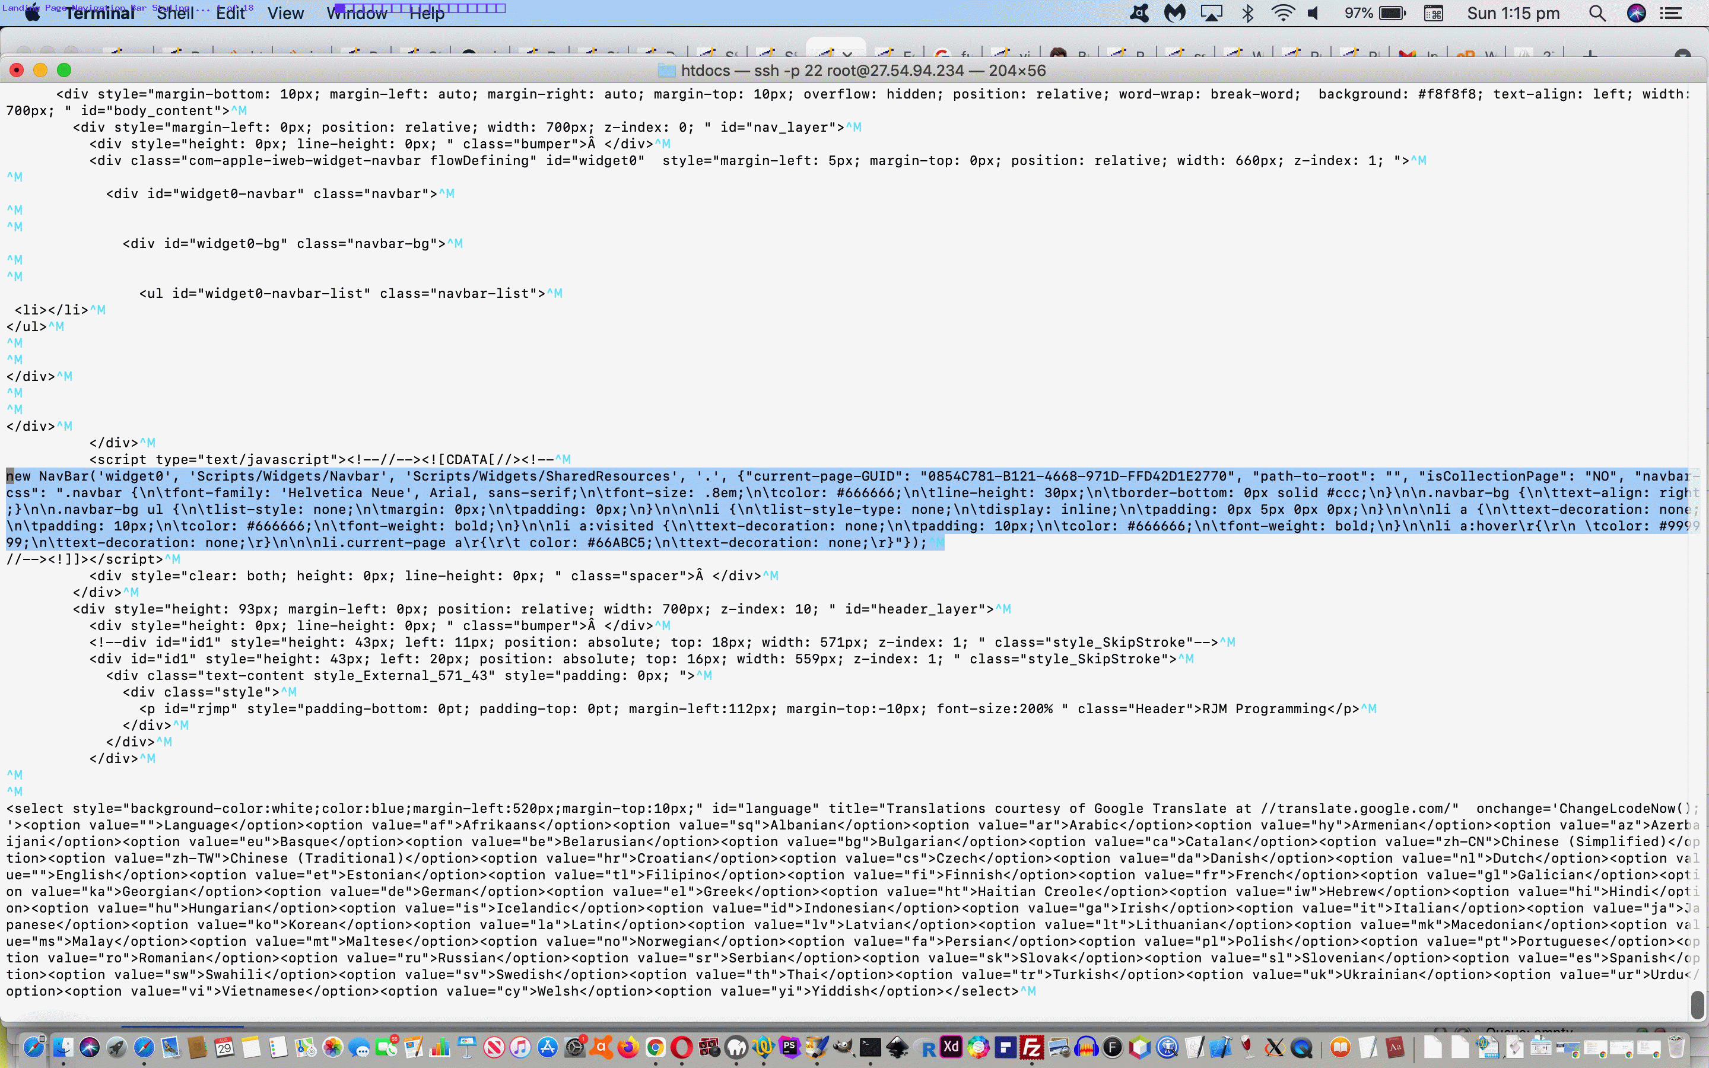Open the Shell menu
Image resolution: width=1709 pixels, height=1068 pixels.
tap(174, 14)
